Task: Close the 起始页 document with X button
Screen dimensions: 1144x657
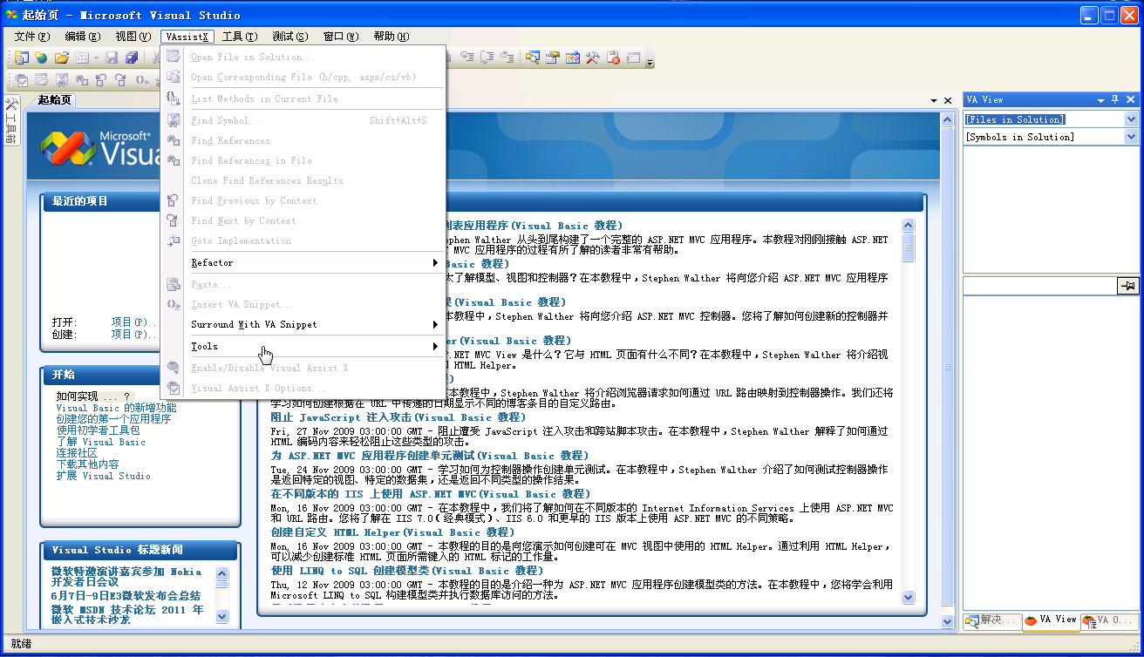Action: click(948, 101)
